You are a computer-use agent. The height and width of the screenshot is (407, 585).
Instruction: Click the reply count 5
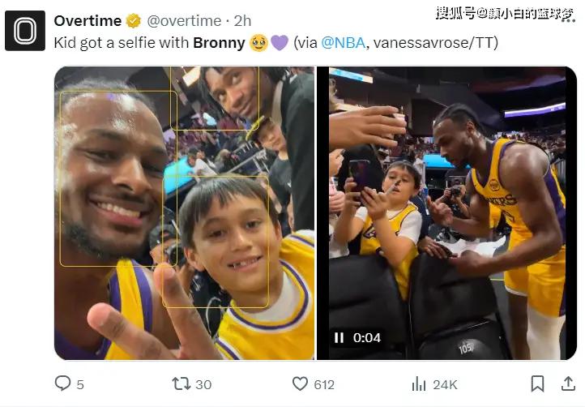coord(80,384)
